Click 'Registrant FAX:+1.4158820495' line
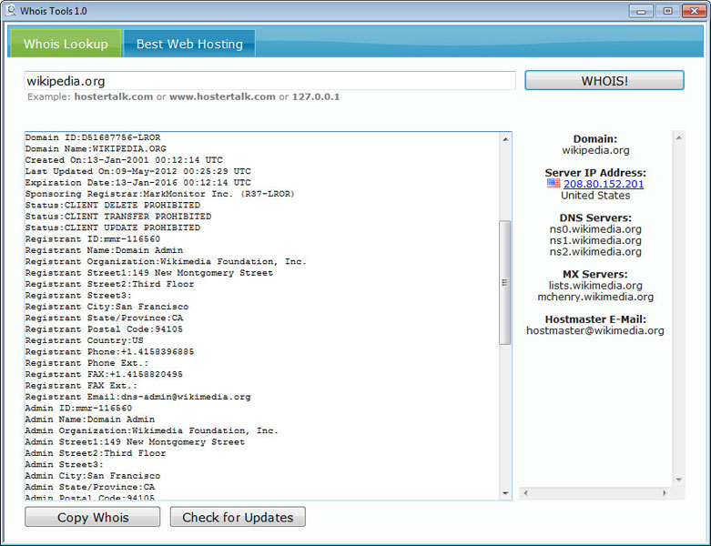Viewport: 711px width, 546px height. [104, 374]
